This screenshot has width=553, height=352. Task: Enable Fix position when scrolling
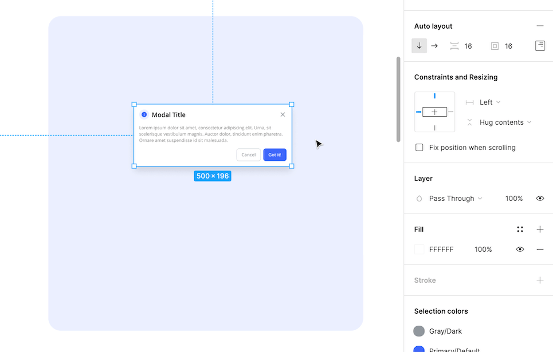(419, 147)
